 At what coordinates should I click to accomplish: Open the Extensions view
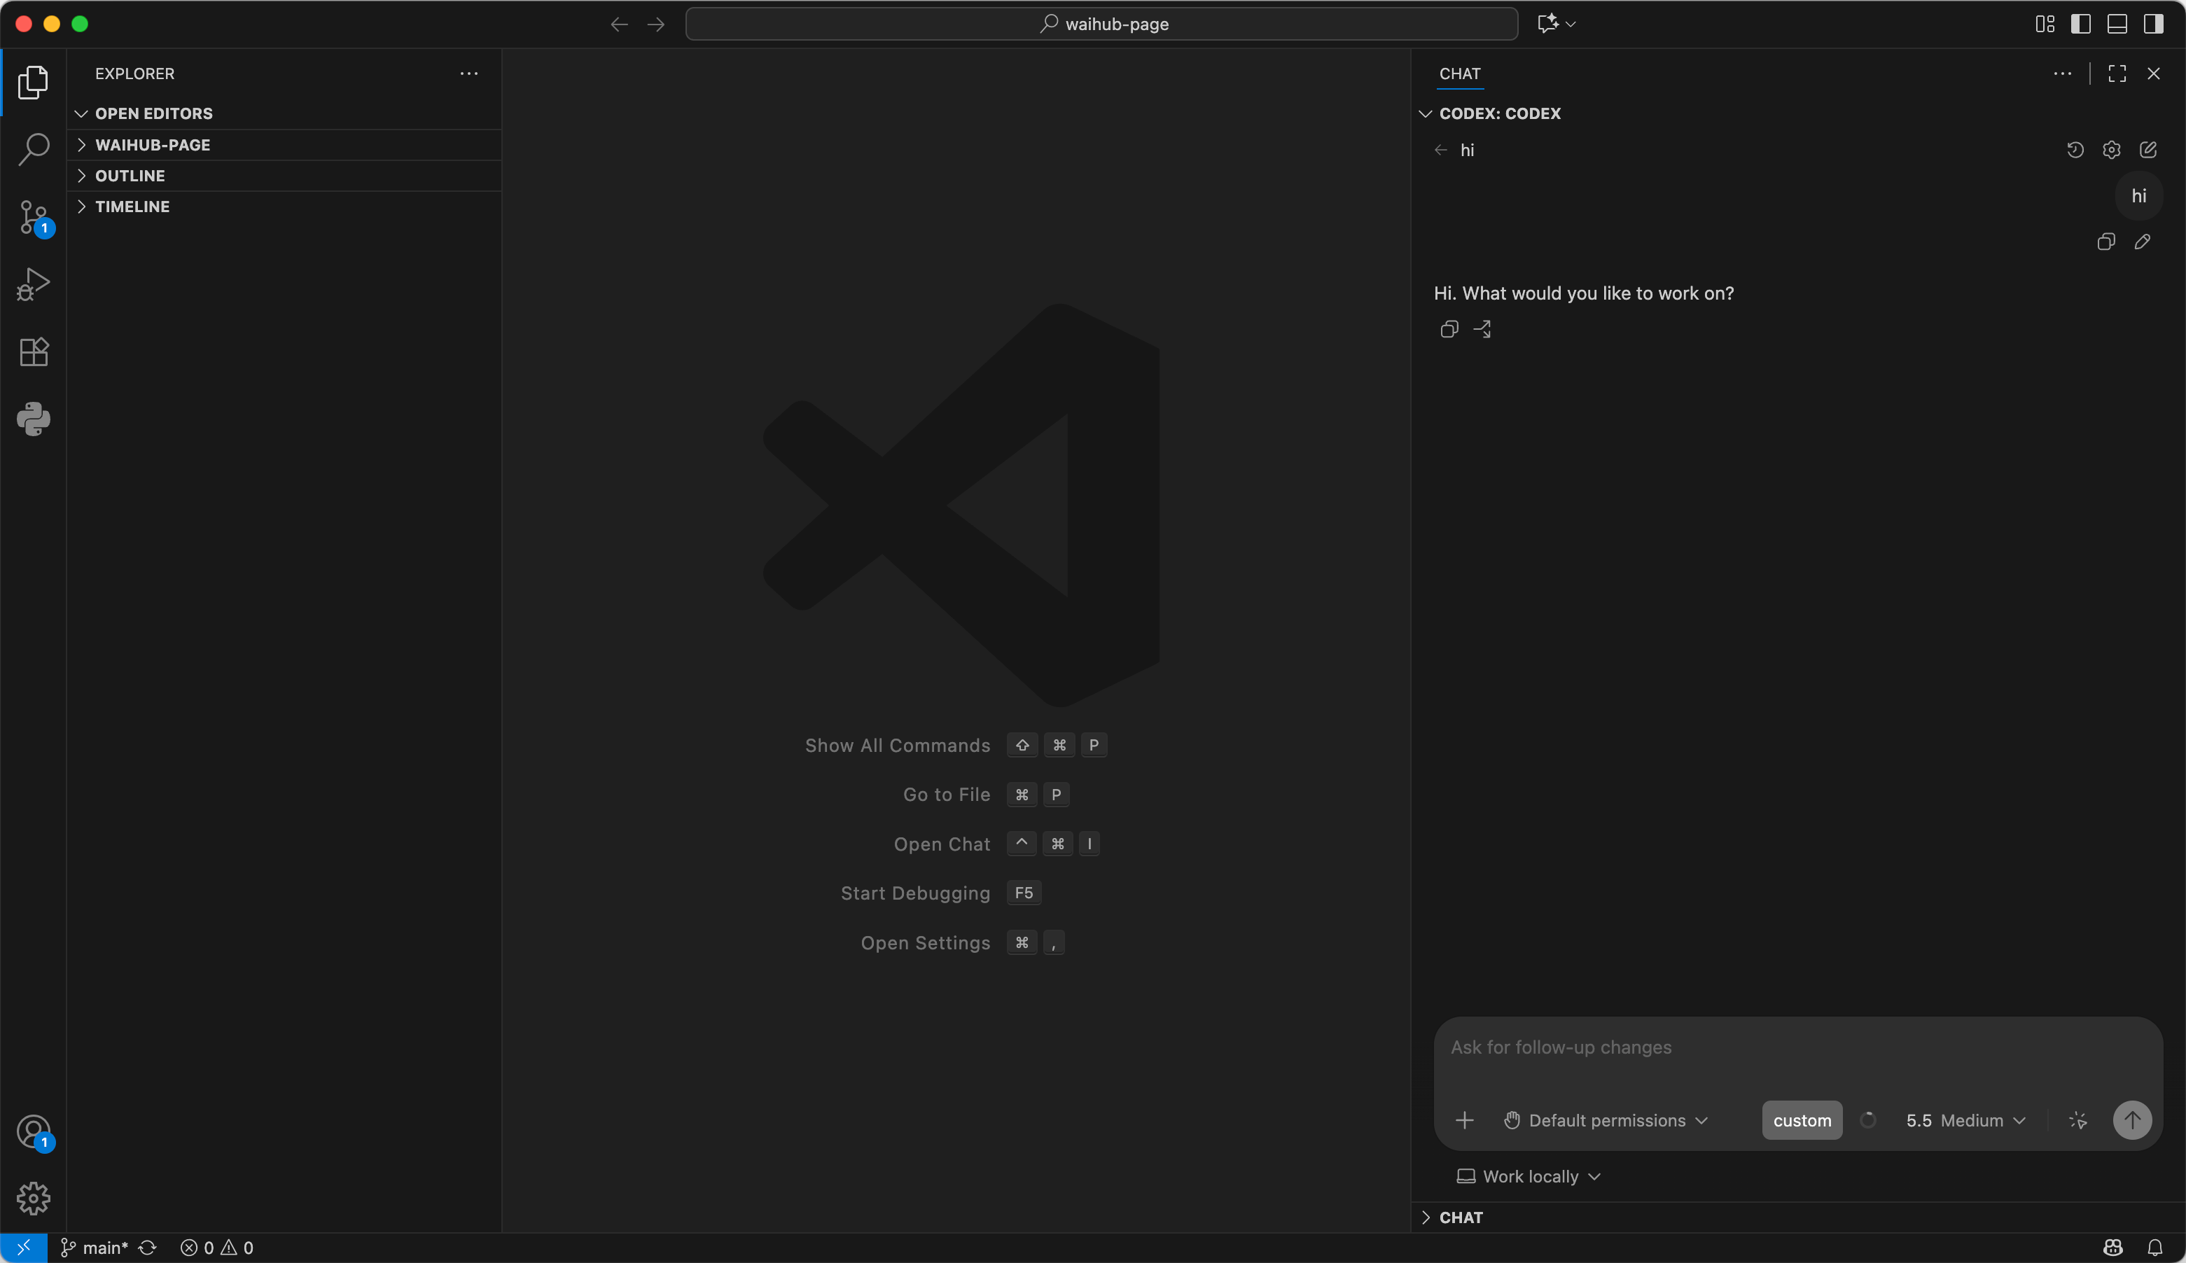click(x=33, y=351)
